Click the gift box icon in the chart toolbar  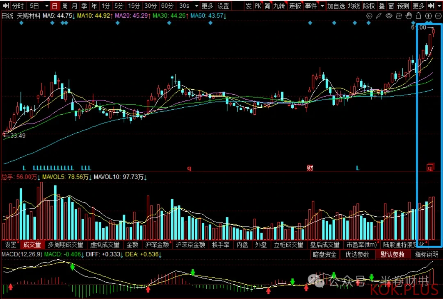399,16
